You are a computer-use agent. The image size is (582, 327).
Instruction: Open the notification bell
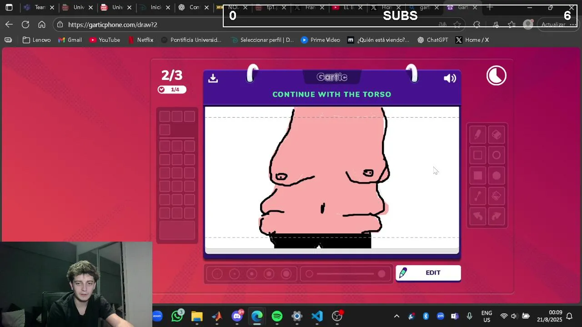point(569,316)
